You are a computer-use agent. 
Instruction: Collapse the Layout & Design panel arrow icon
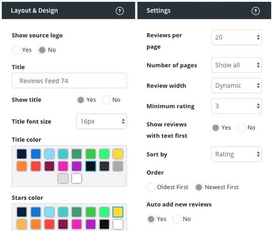(x=120, y=11)
